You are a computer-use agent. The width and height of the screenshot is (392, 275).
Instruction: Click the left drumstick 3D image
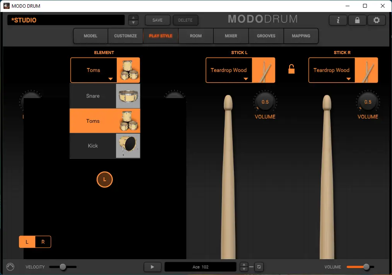[x=228, y=177]
